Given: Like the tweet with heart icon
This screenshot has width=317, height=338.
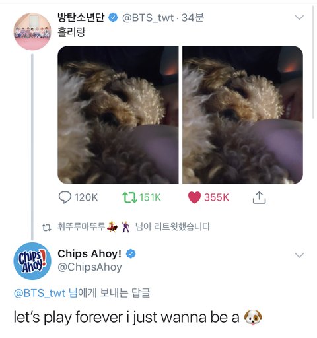Looking at the screenshot, I should click(194, 197).
